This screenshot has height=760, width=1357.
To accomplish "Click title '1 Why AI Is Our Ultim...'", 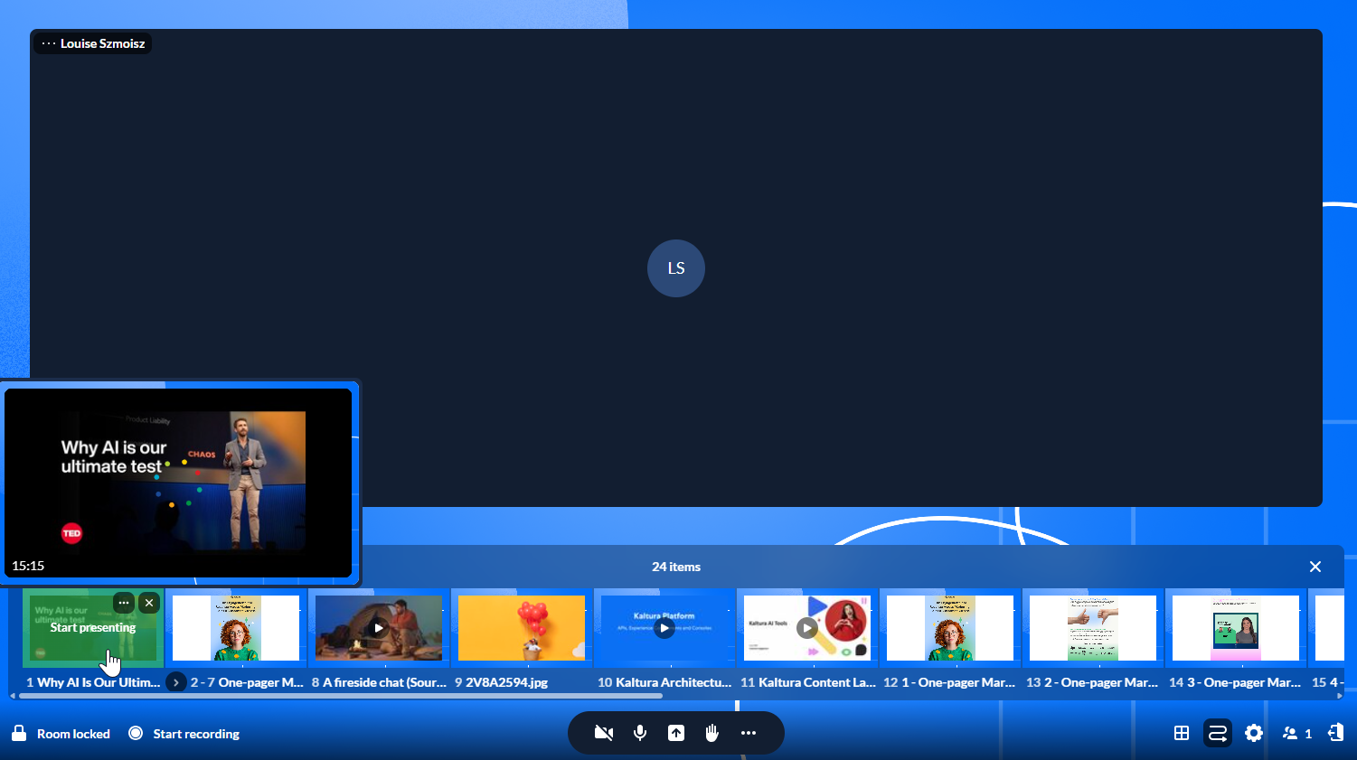I will 93,682.
